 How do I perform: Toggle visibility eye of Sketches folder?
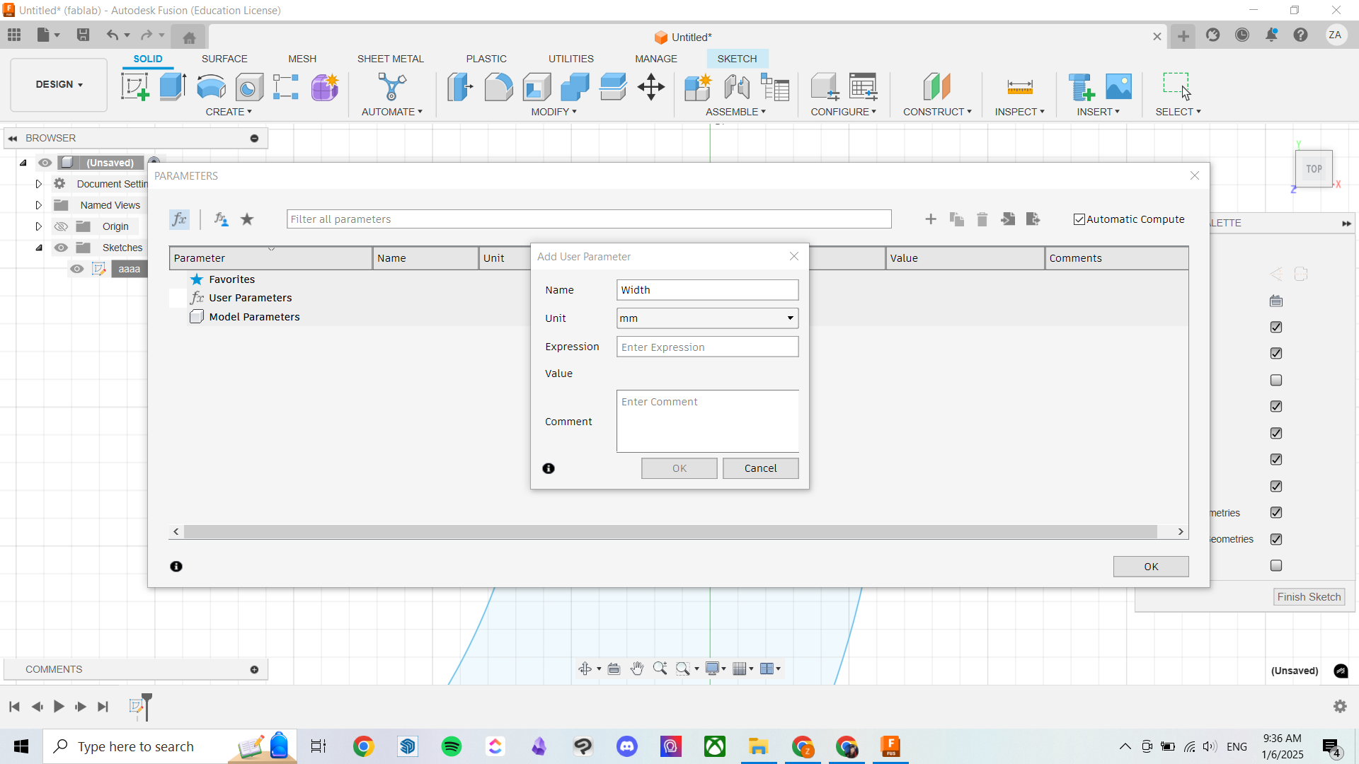coord(62,248)
